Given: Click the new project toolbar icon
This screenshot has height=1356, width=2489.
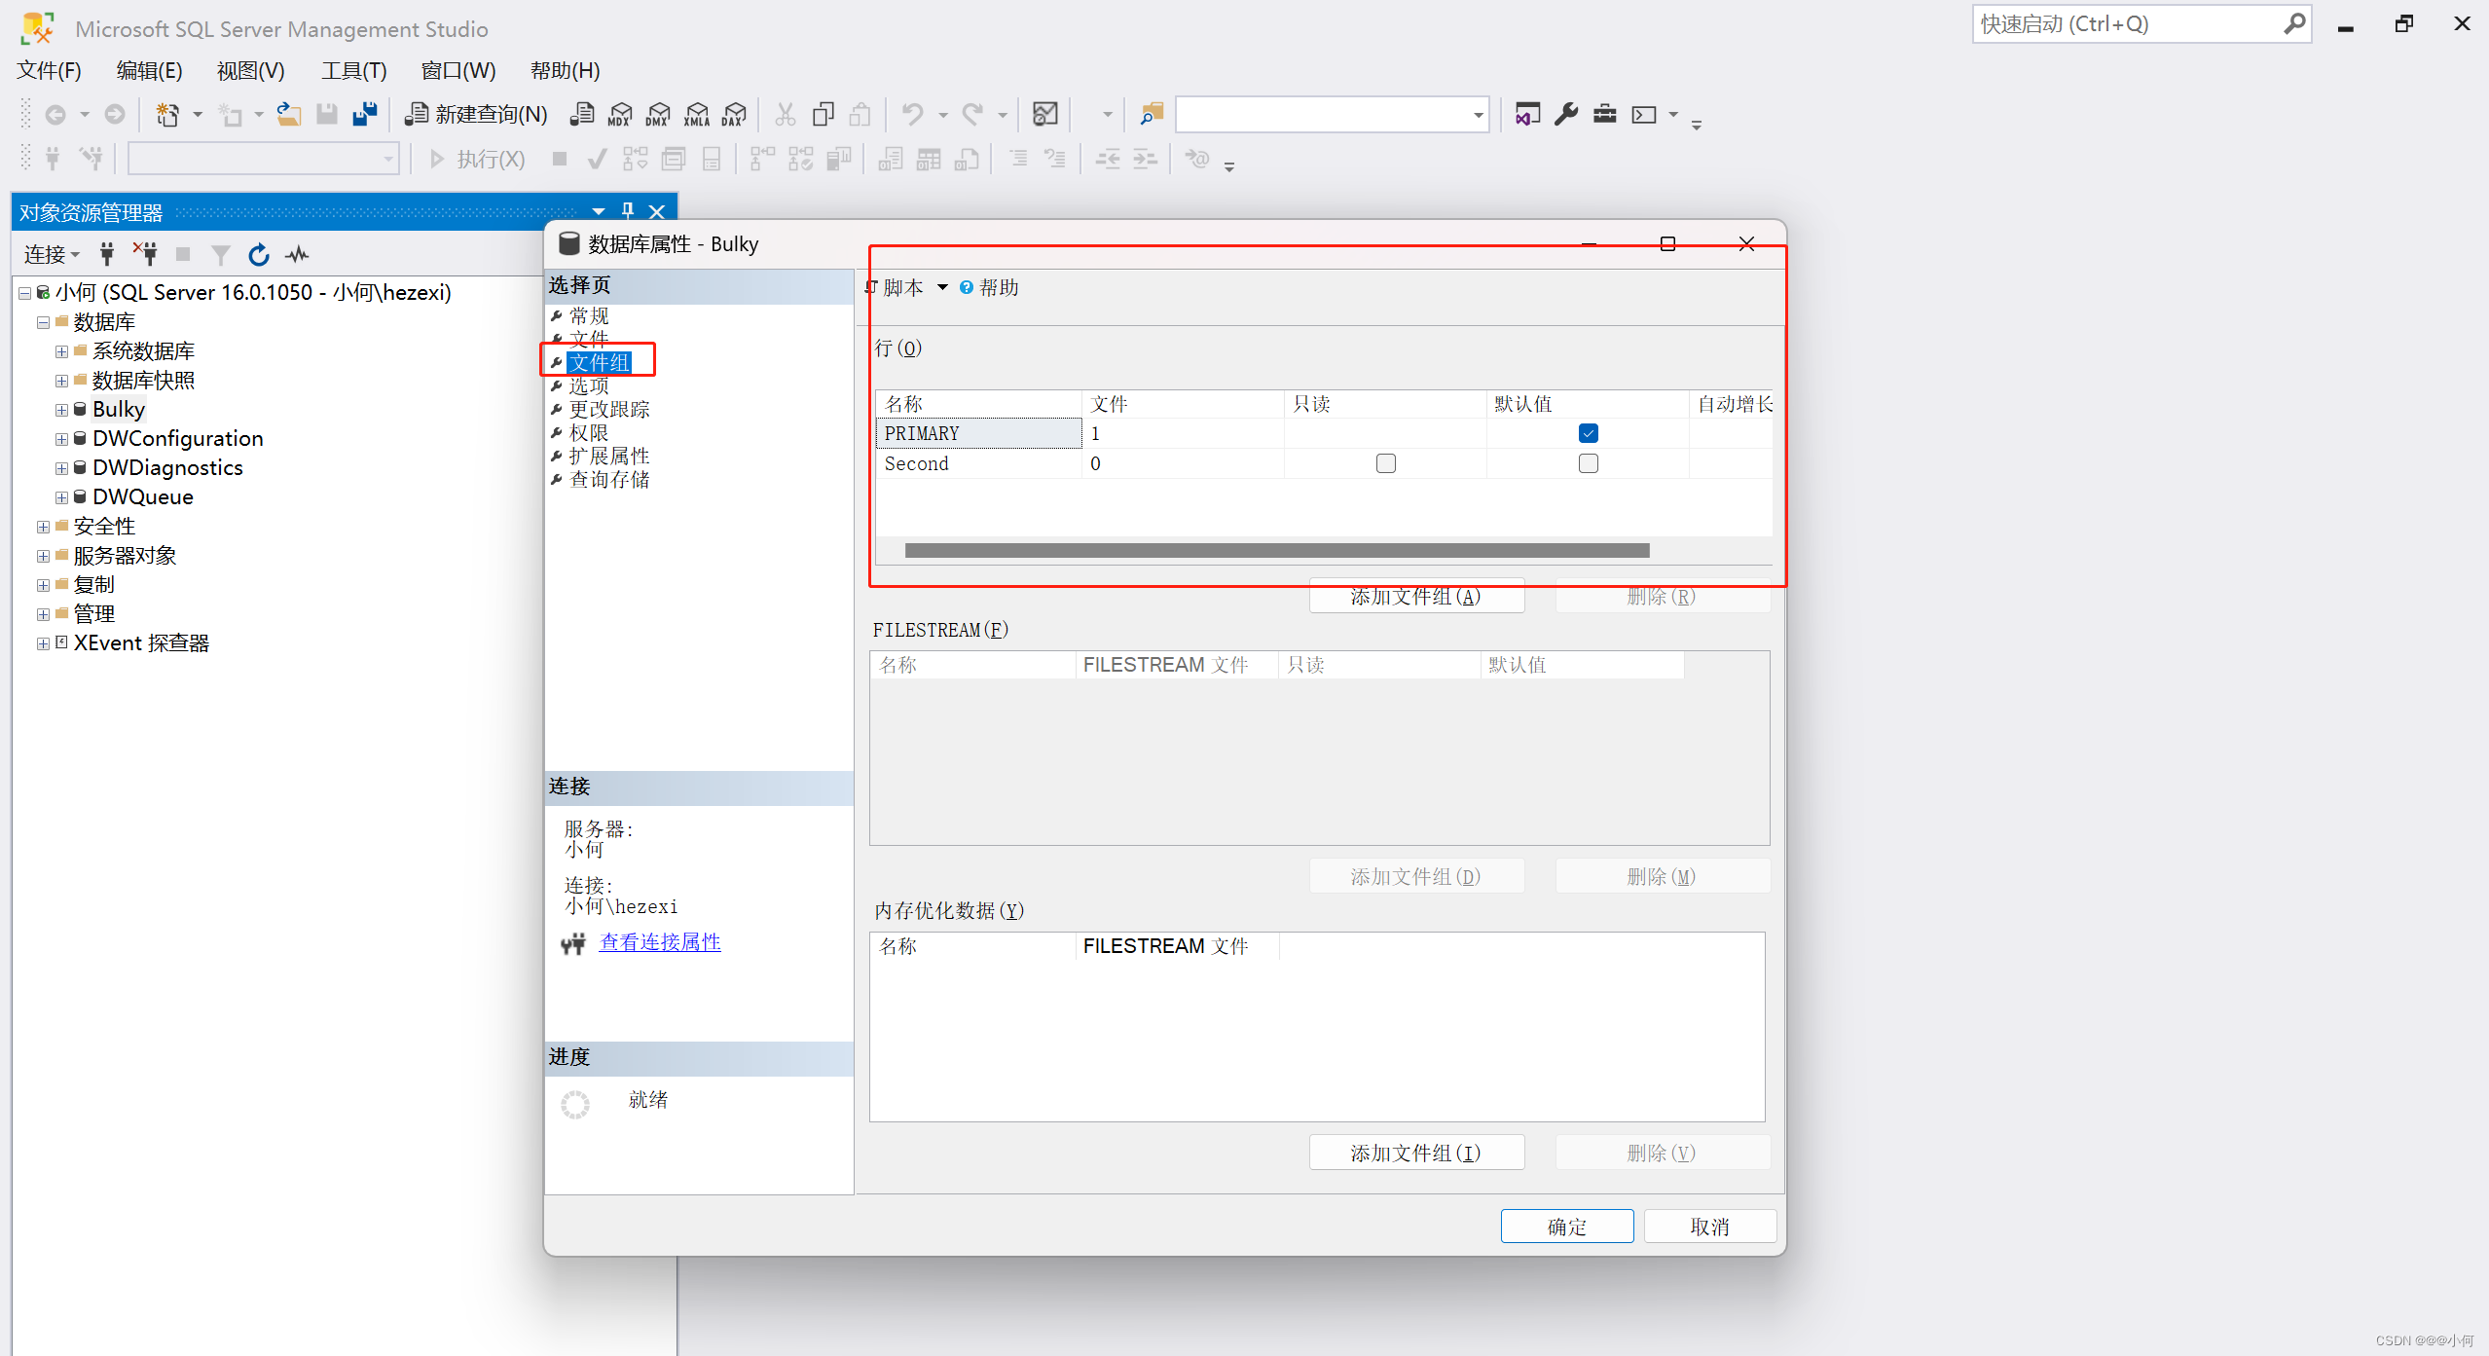Looking at the screenshot, I should point(167,114).
